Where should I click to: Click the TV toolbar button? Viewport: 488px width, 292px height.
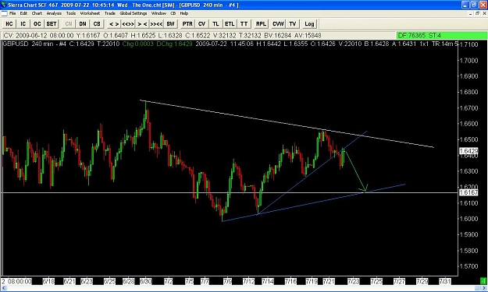[x=293, y=24]
